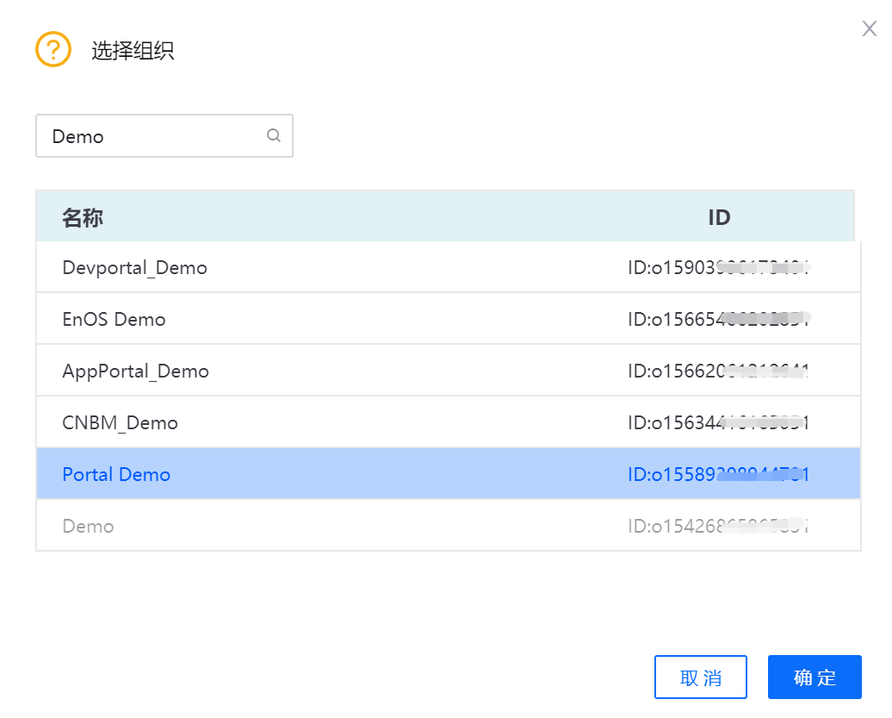Click the ID value for AppPortal_Demo

pyautogui.click(x=719, y=371)
